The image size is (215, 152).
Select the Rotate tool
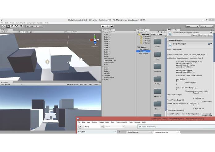[12, 26]
